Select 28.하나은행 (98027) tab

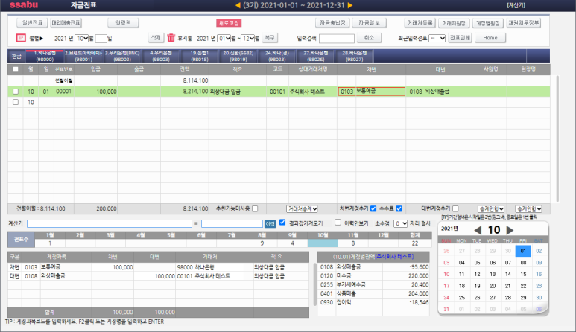click(355, 56)
